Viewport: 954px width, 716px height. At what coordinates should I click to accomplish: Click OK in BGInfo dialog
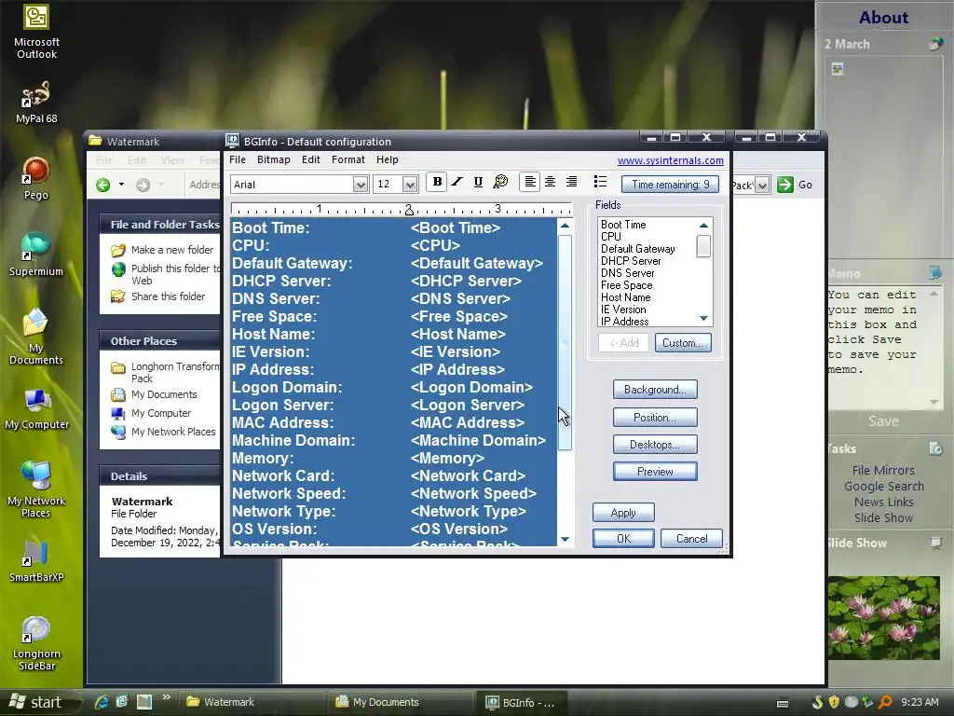[x=623, y=539]
